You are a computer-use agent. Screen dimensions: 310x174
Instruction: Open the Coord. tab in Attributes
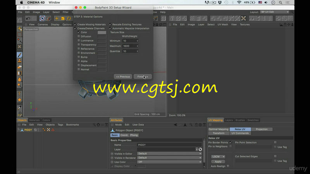point(124,135)
